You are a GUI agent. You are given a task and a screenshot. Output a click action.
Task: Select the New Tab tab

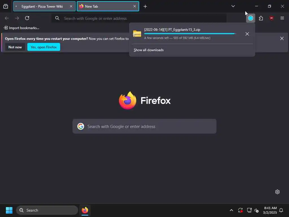coord(108,6)
